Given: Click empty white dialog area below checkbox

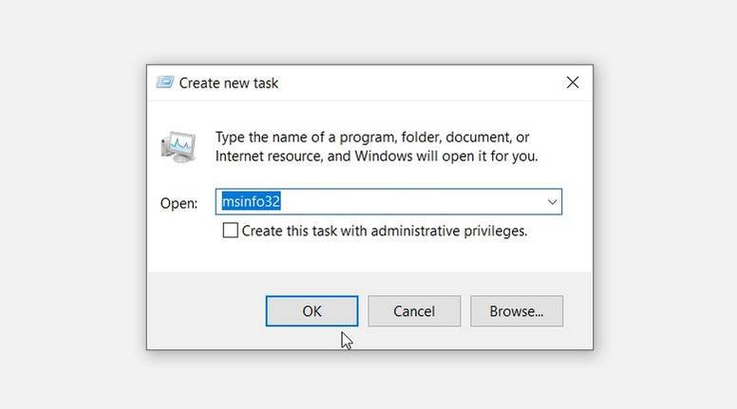Looking at the screenshot, I should pos(380,256).
